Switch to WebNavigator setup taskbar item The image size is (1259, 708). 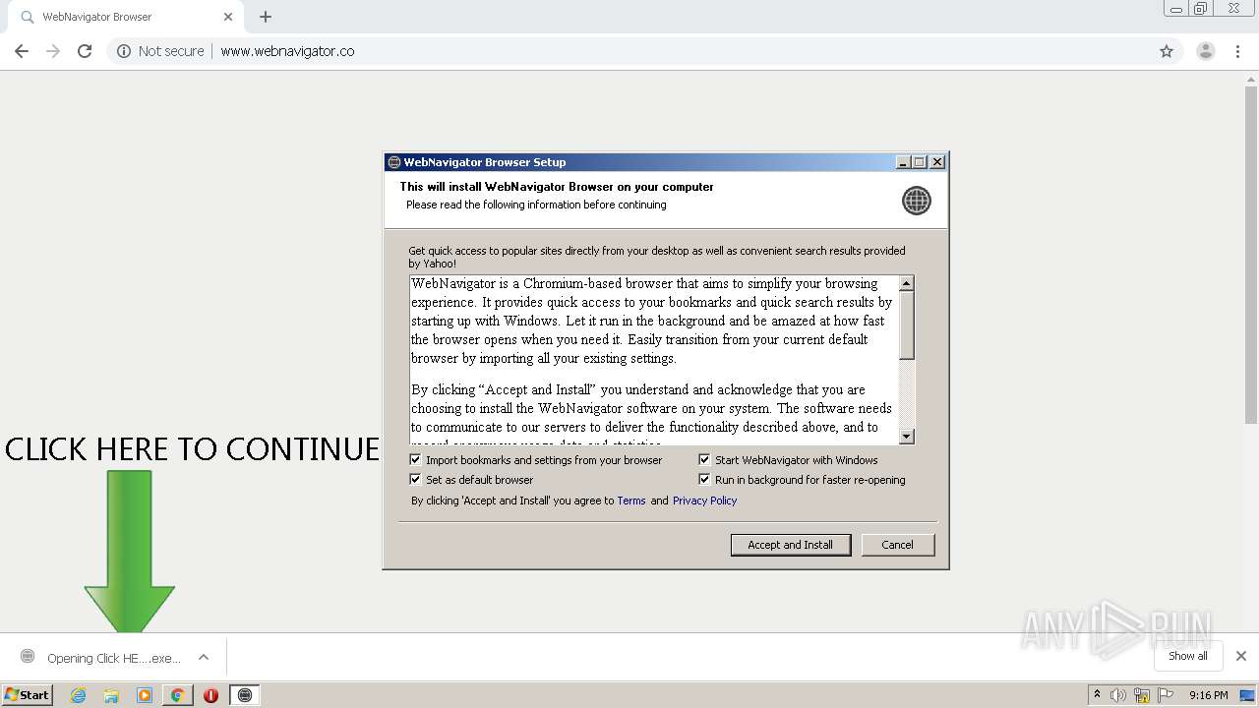(245, 695)
